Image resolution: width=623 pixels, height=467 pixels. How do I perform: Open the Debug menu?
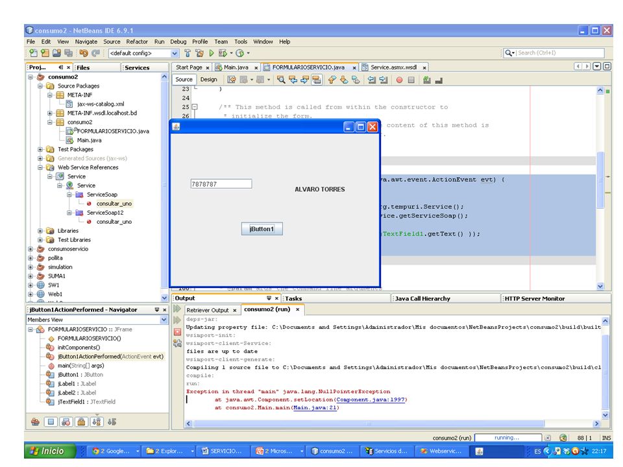pyautogui.click(x=178, y=42)
